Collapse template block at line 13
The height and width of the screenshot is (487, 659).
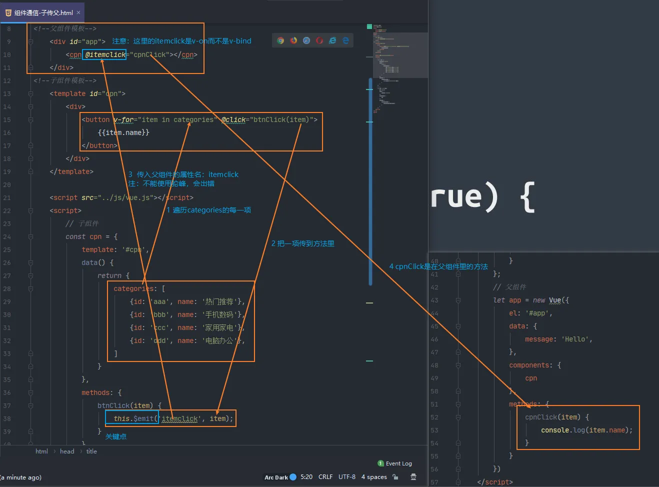(30, 93)
